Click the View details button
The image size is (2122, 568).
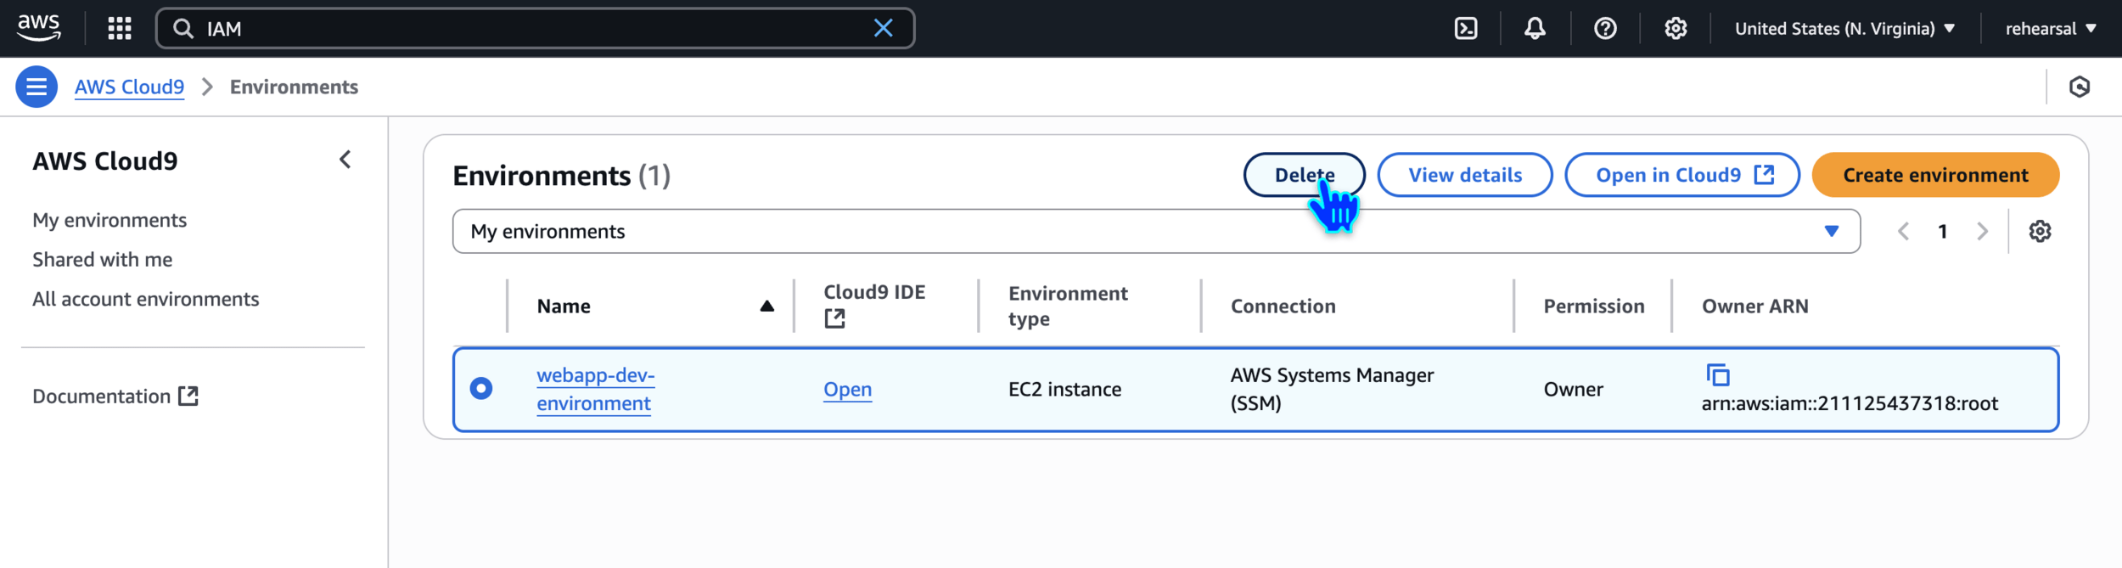coord(1465,175)
